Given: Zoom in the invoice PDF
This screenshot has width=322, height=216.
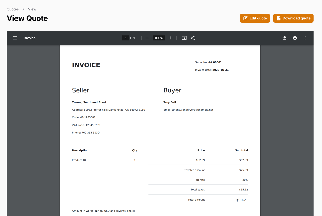Looking at the screenshot, I should (x=171, y=38).
